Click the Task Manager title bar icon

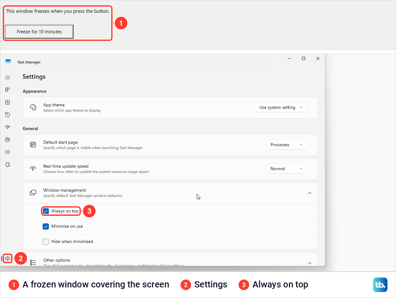[x=8, y=62]
